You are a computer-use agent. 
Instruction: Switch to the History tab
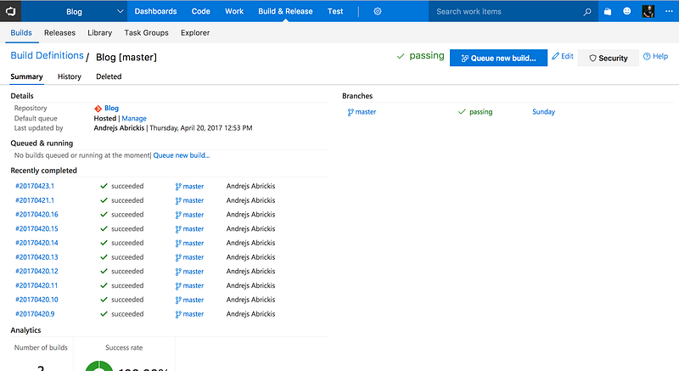point(70,76)
